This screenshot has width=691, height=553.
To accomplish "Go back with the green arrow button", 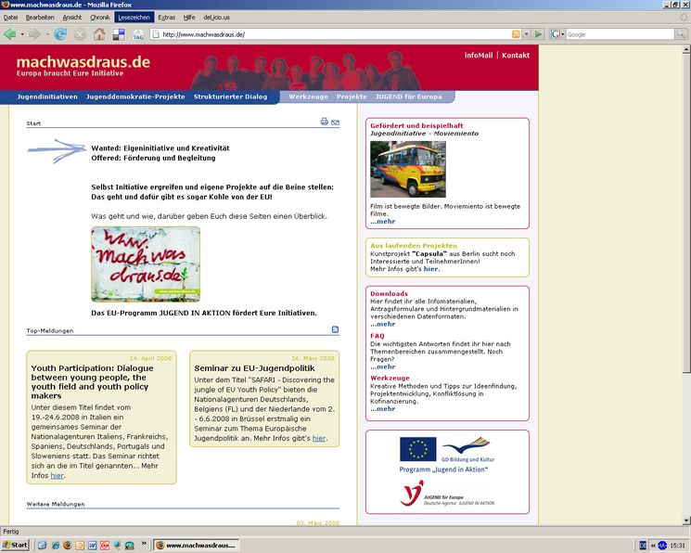I will click(x=9, y=34).
